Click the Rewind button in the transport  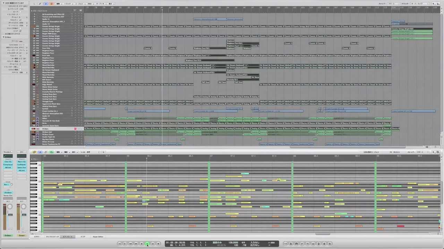coord(130,244)
